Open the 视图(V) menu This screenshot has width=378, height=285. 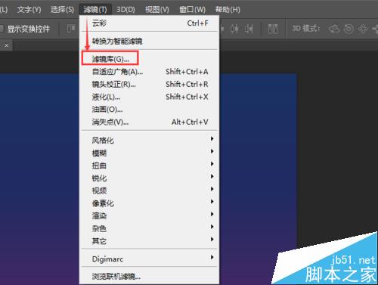(157, 10)
